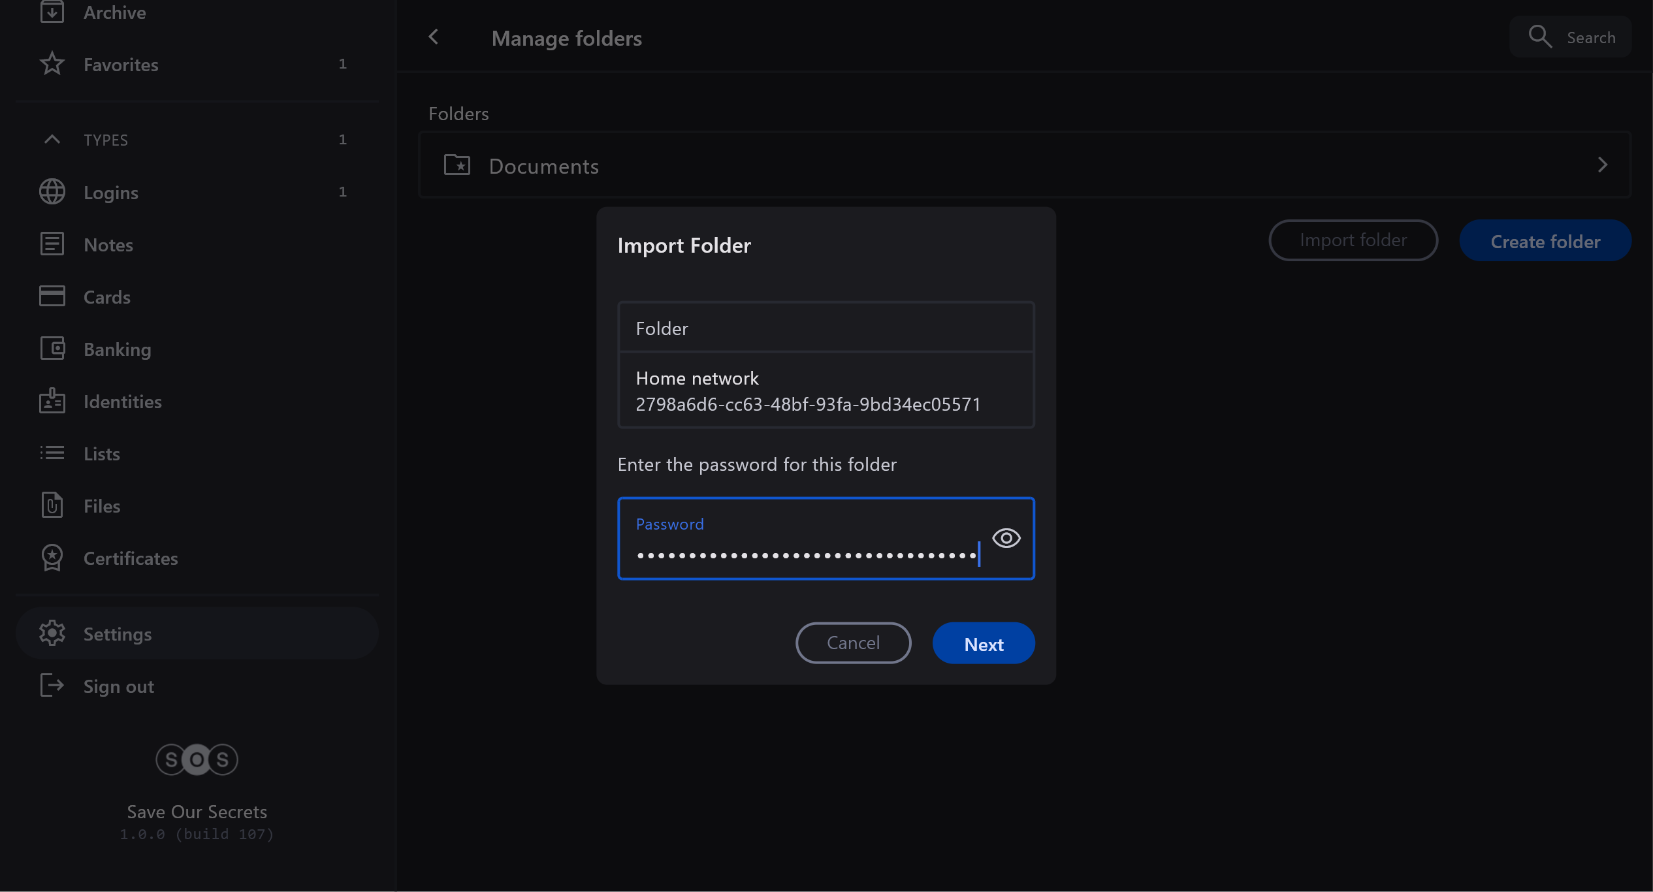
Task: Click the Archive download icon in sidebar
Action: pos(52,12)
